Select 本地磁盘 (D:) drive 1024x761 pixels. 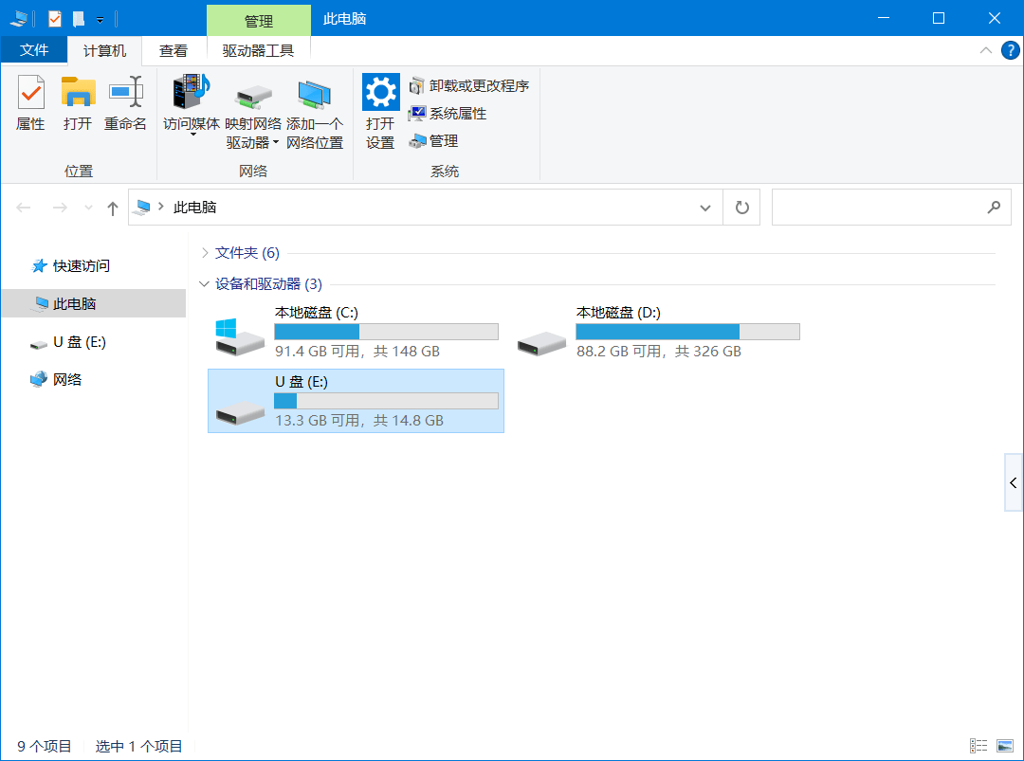point(658,333)
